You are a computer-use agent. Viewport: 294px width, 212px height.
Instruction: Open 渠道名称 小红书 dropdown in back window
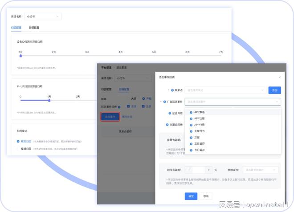[x=43, y=16]
